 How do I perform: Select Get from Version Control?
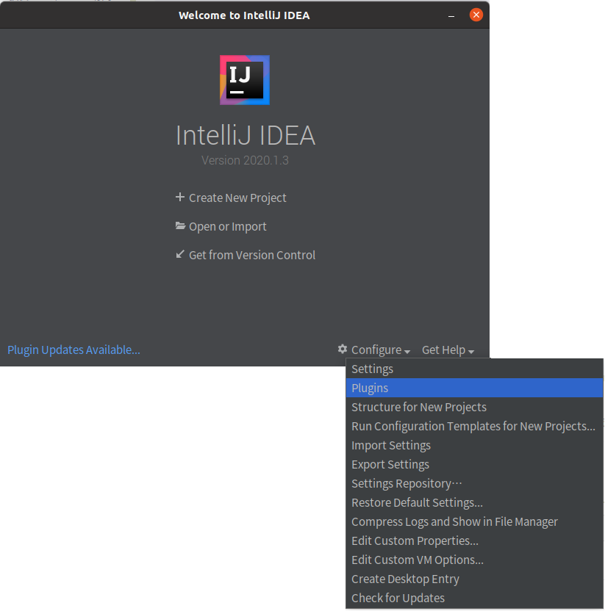252,256
